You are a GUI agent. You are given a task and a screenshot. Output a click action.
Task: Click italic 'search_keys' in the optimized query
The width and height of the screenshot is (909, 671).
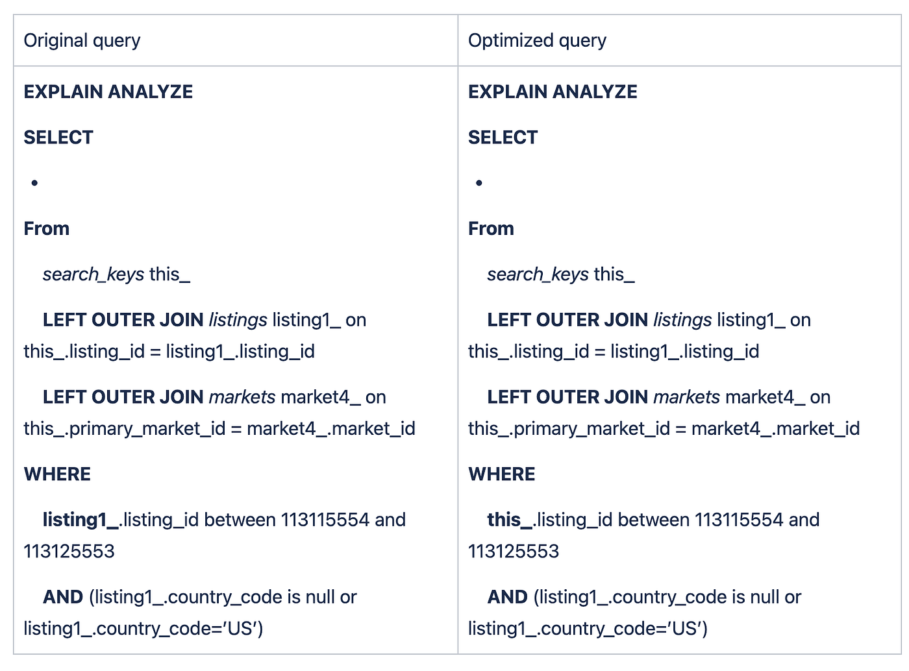coord(538,274)
